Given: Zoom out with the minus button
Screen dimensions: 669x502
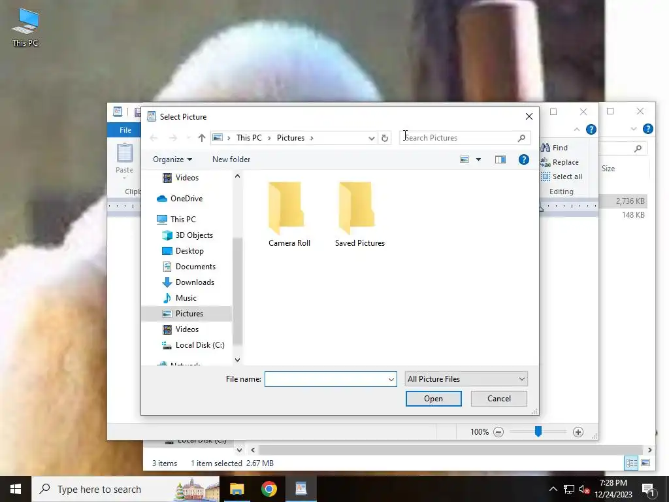Looking at the screenshot, I should click(x=498, y=432).
